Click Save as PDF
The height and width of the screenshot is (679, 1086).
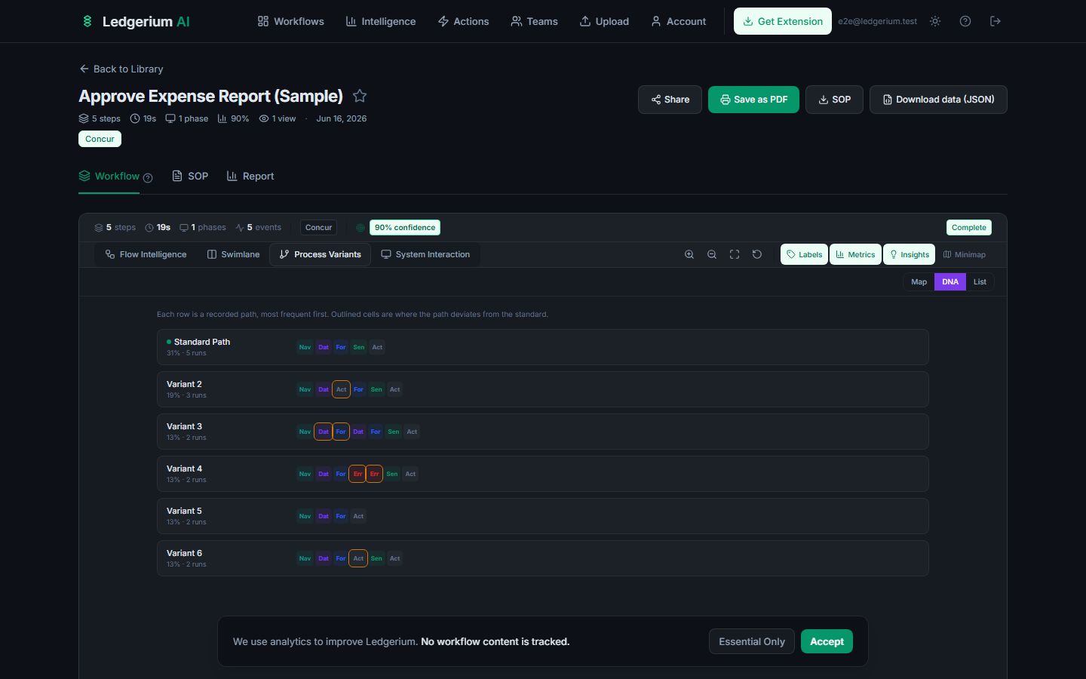[753, 100]
